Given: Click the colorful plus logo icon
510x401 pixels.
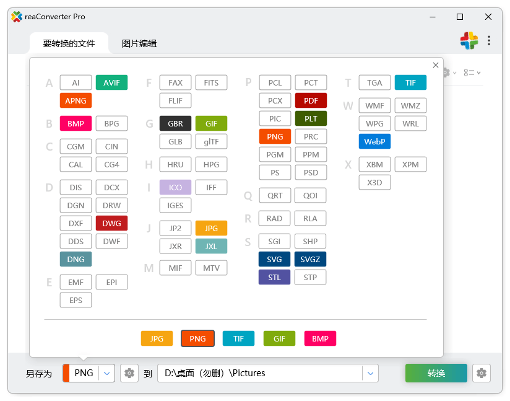Looking at the screenshot, I should coord(469,41).
